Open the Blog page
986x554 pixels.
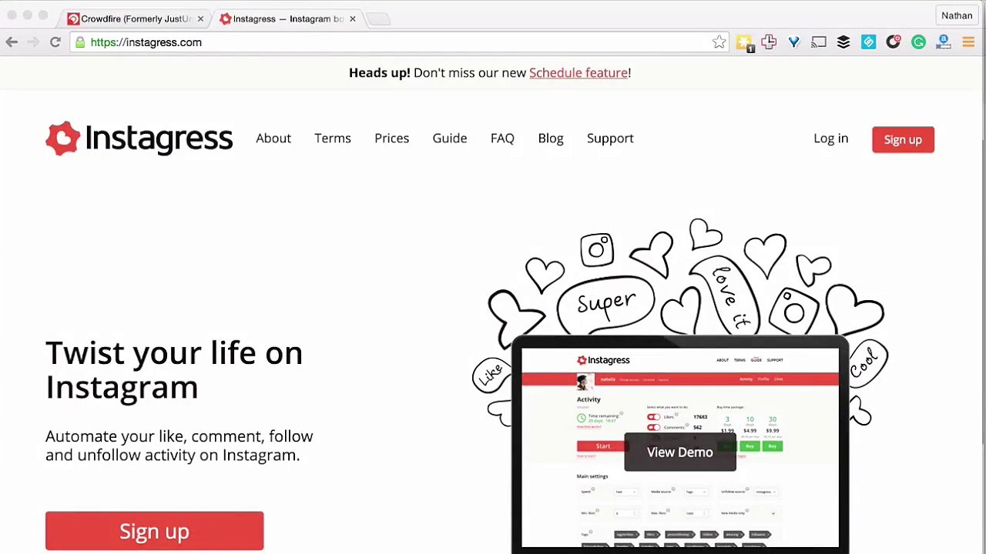[x=551, y=138]
